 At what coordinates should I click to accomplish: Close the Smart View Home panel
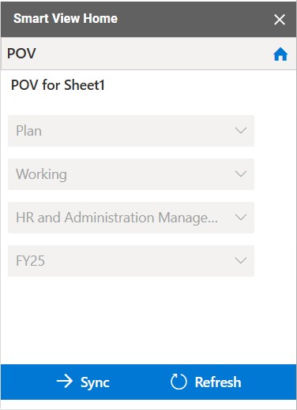point(280,20)
